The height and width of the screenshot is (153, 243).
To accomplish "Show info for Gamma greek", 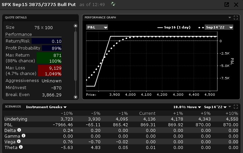I will [x=23, y=136].
